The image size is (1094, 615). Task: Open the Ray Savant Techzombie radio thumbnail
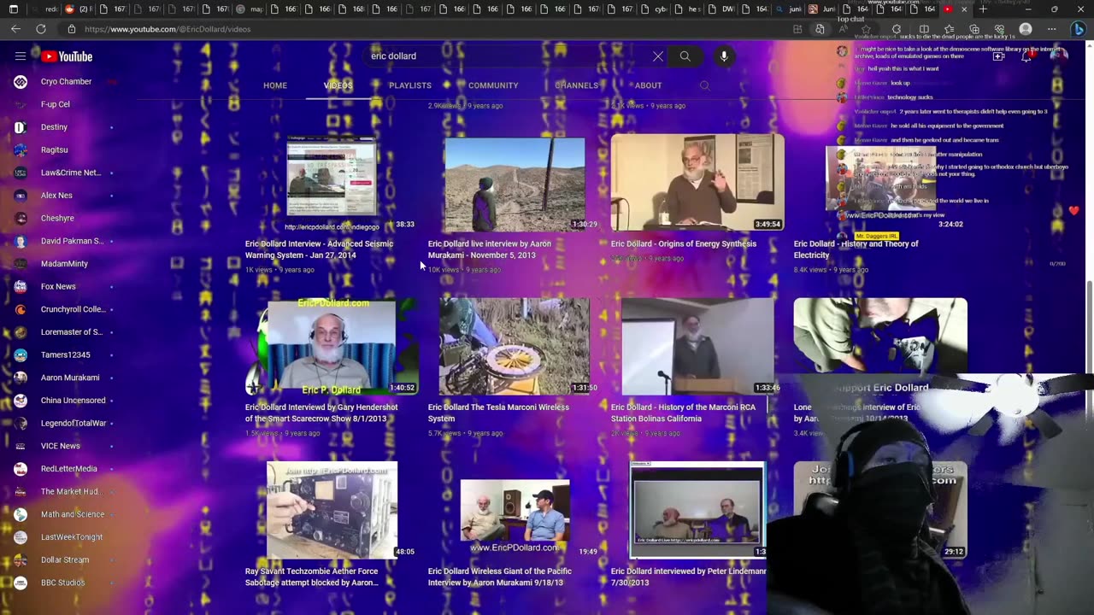[x=332, y=510]
